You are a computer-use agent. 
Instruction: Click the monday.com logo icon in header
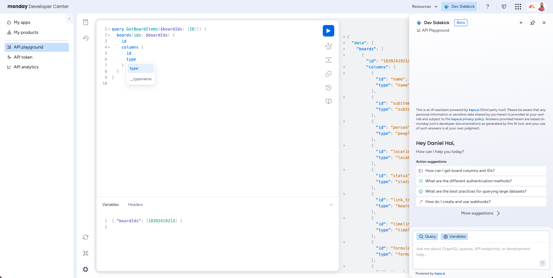tap(532, 7)
